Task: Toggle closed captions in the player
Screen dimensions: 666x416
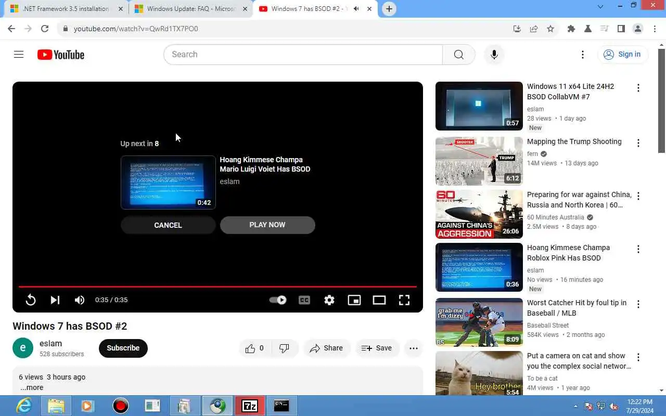Action: click(304, 300)
